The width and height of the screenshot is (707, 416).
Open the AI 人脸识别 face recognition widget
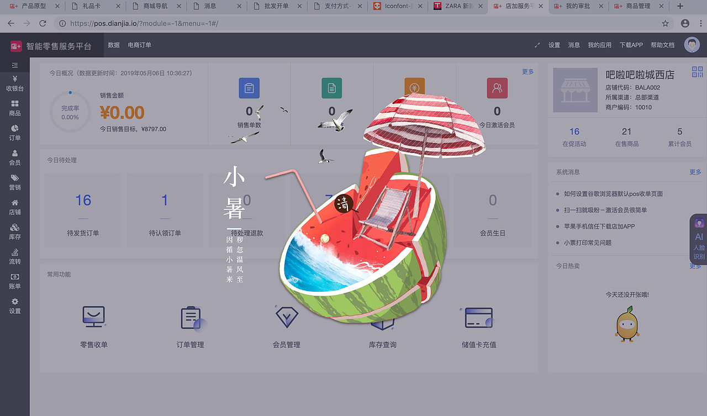[699, 239]
